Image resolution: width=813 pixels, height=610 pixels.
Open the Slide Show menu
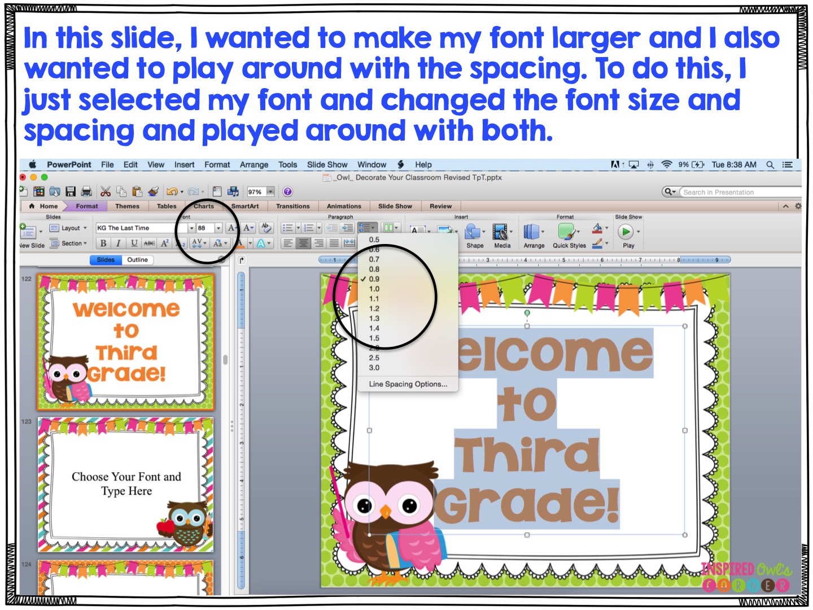pos(327,164)
